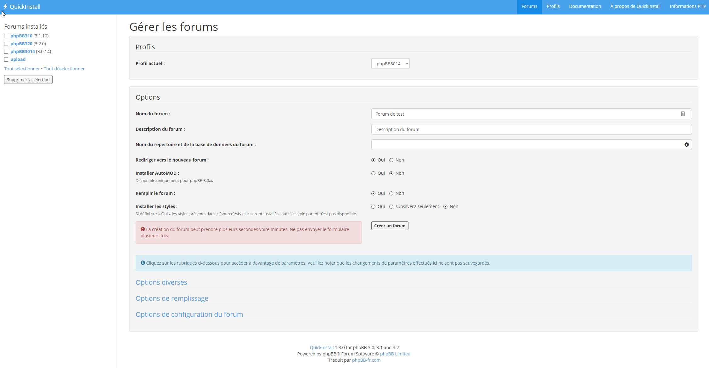
Task: Select Oui for Installer AutoMOD
Action: point(373,173)
